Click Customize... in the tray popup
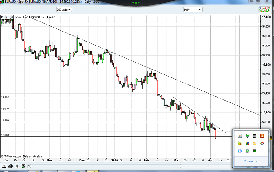This screenshot has height=172, width=274. [x=251, y=161]
